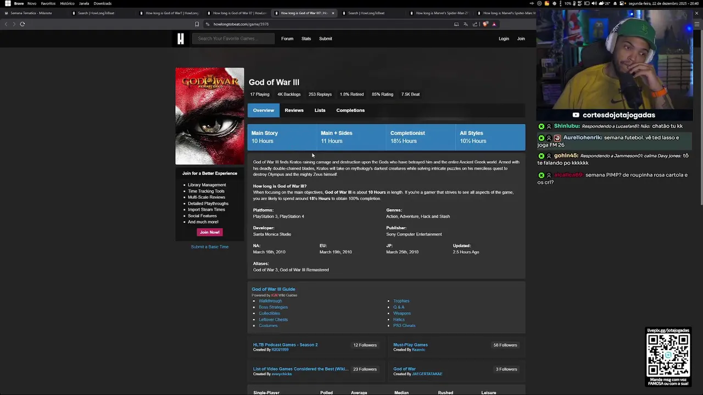The width and height of the screenshot is (703, 395).
Task: Open the PS3 Cheats guide link
Action: [404, 326]
